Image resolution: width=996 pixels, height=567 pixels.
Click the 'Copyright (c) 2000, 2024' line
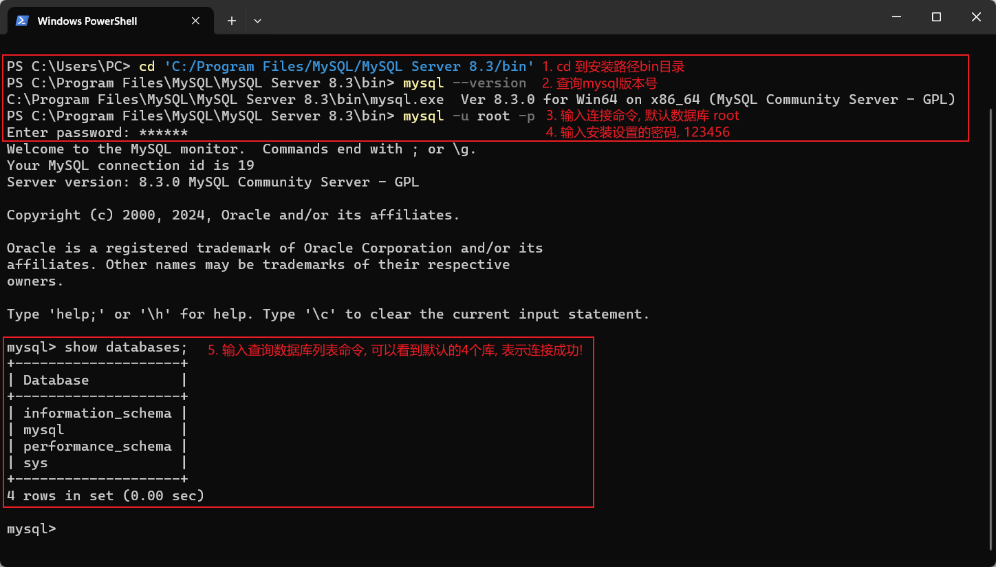233,215
